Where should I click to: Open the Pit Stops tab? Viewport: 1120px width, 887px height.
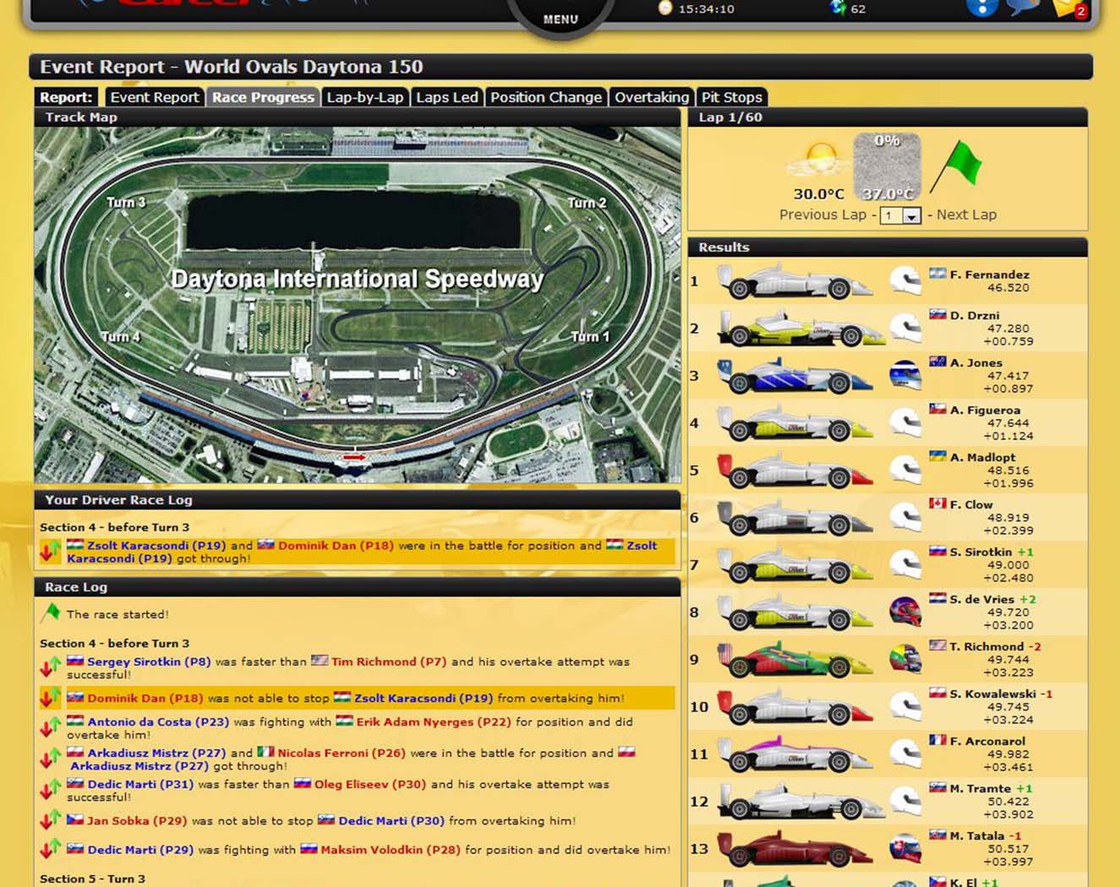click(x=731, y=97)
